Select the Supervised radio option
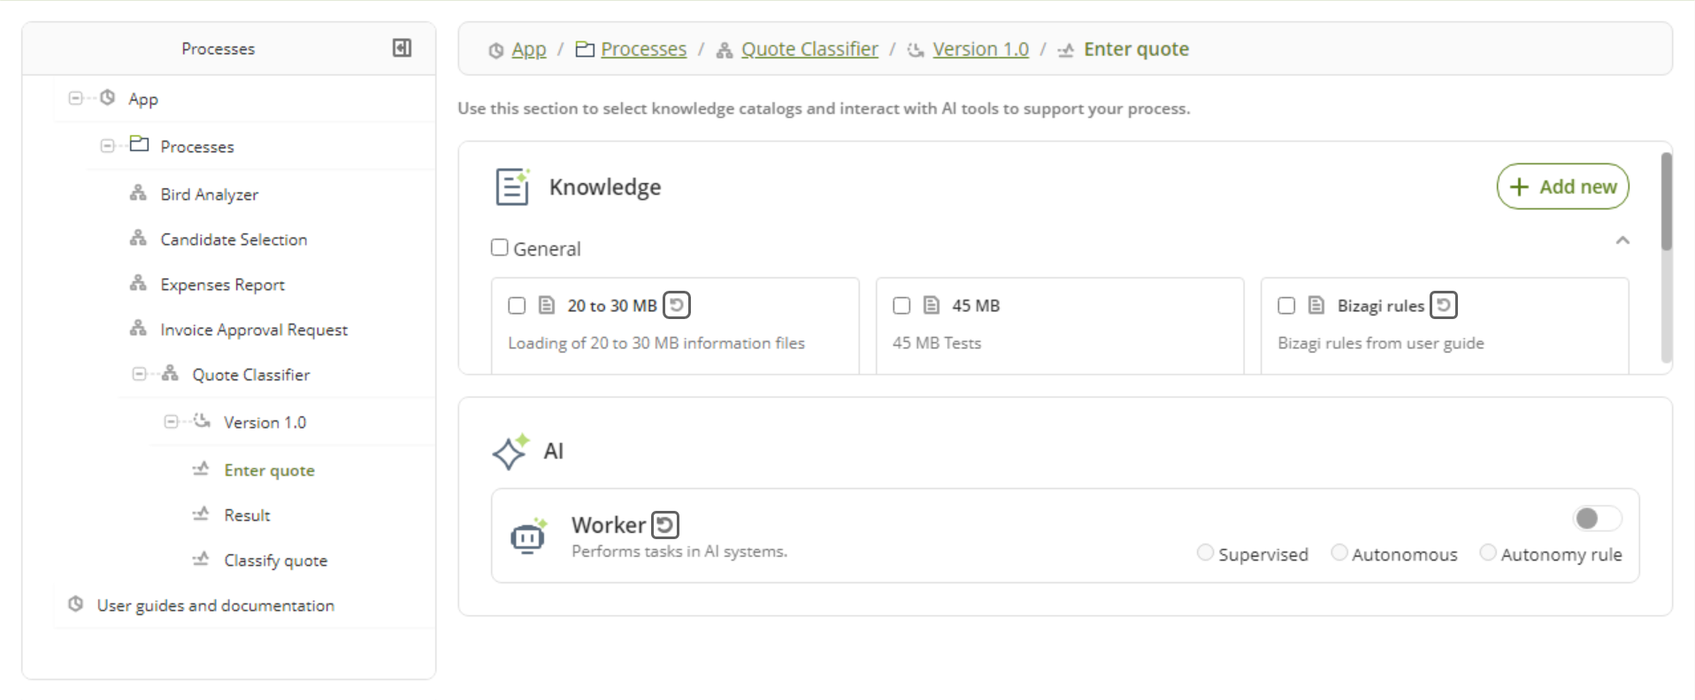The image size is (1695, 700). [1205, 552]
